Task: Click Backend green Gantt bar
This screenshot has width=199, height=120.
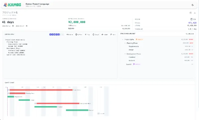Action: click(77, 110)
